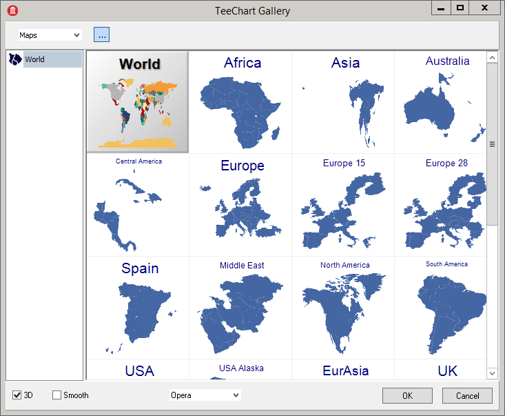This screenshot has height=416, width=505.
Task: Select the South America map
Action: pyautogui.click(x=440, y=308)
